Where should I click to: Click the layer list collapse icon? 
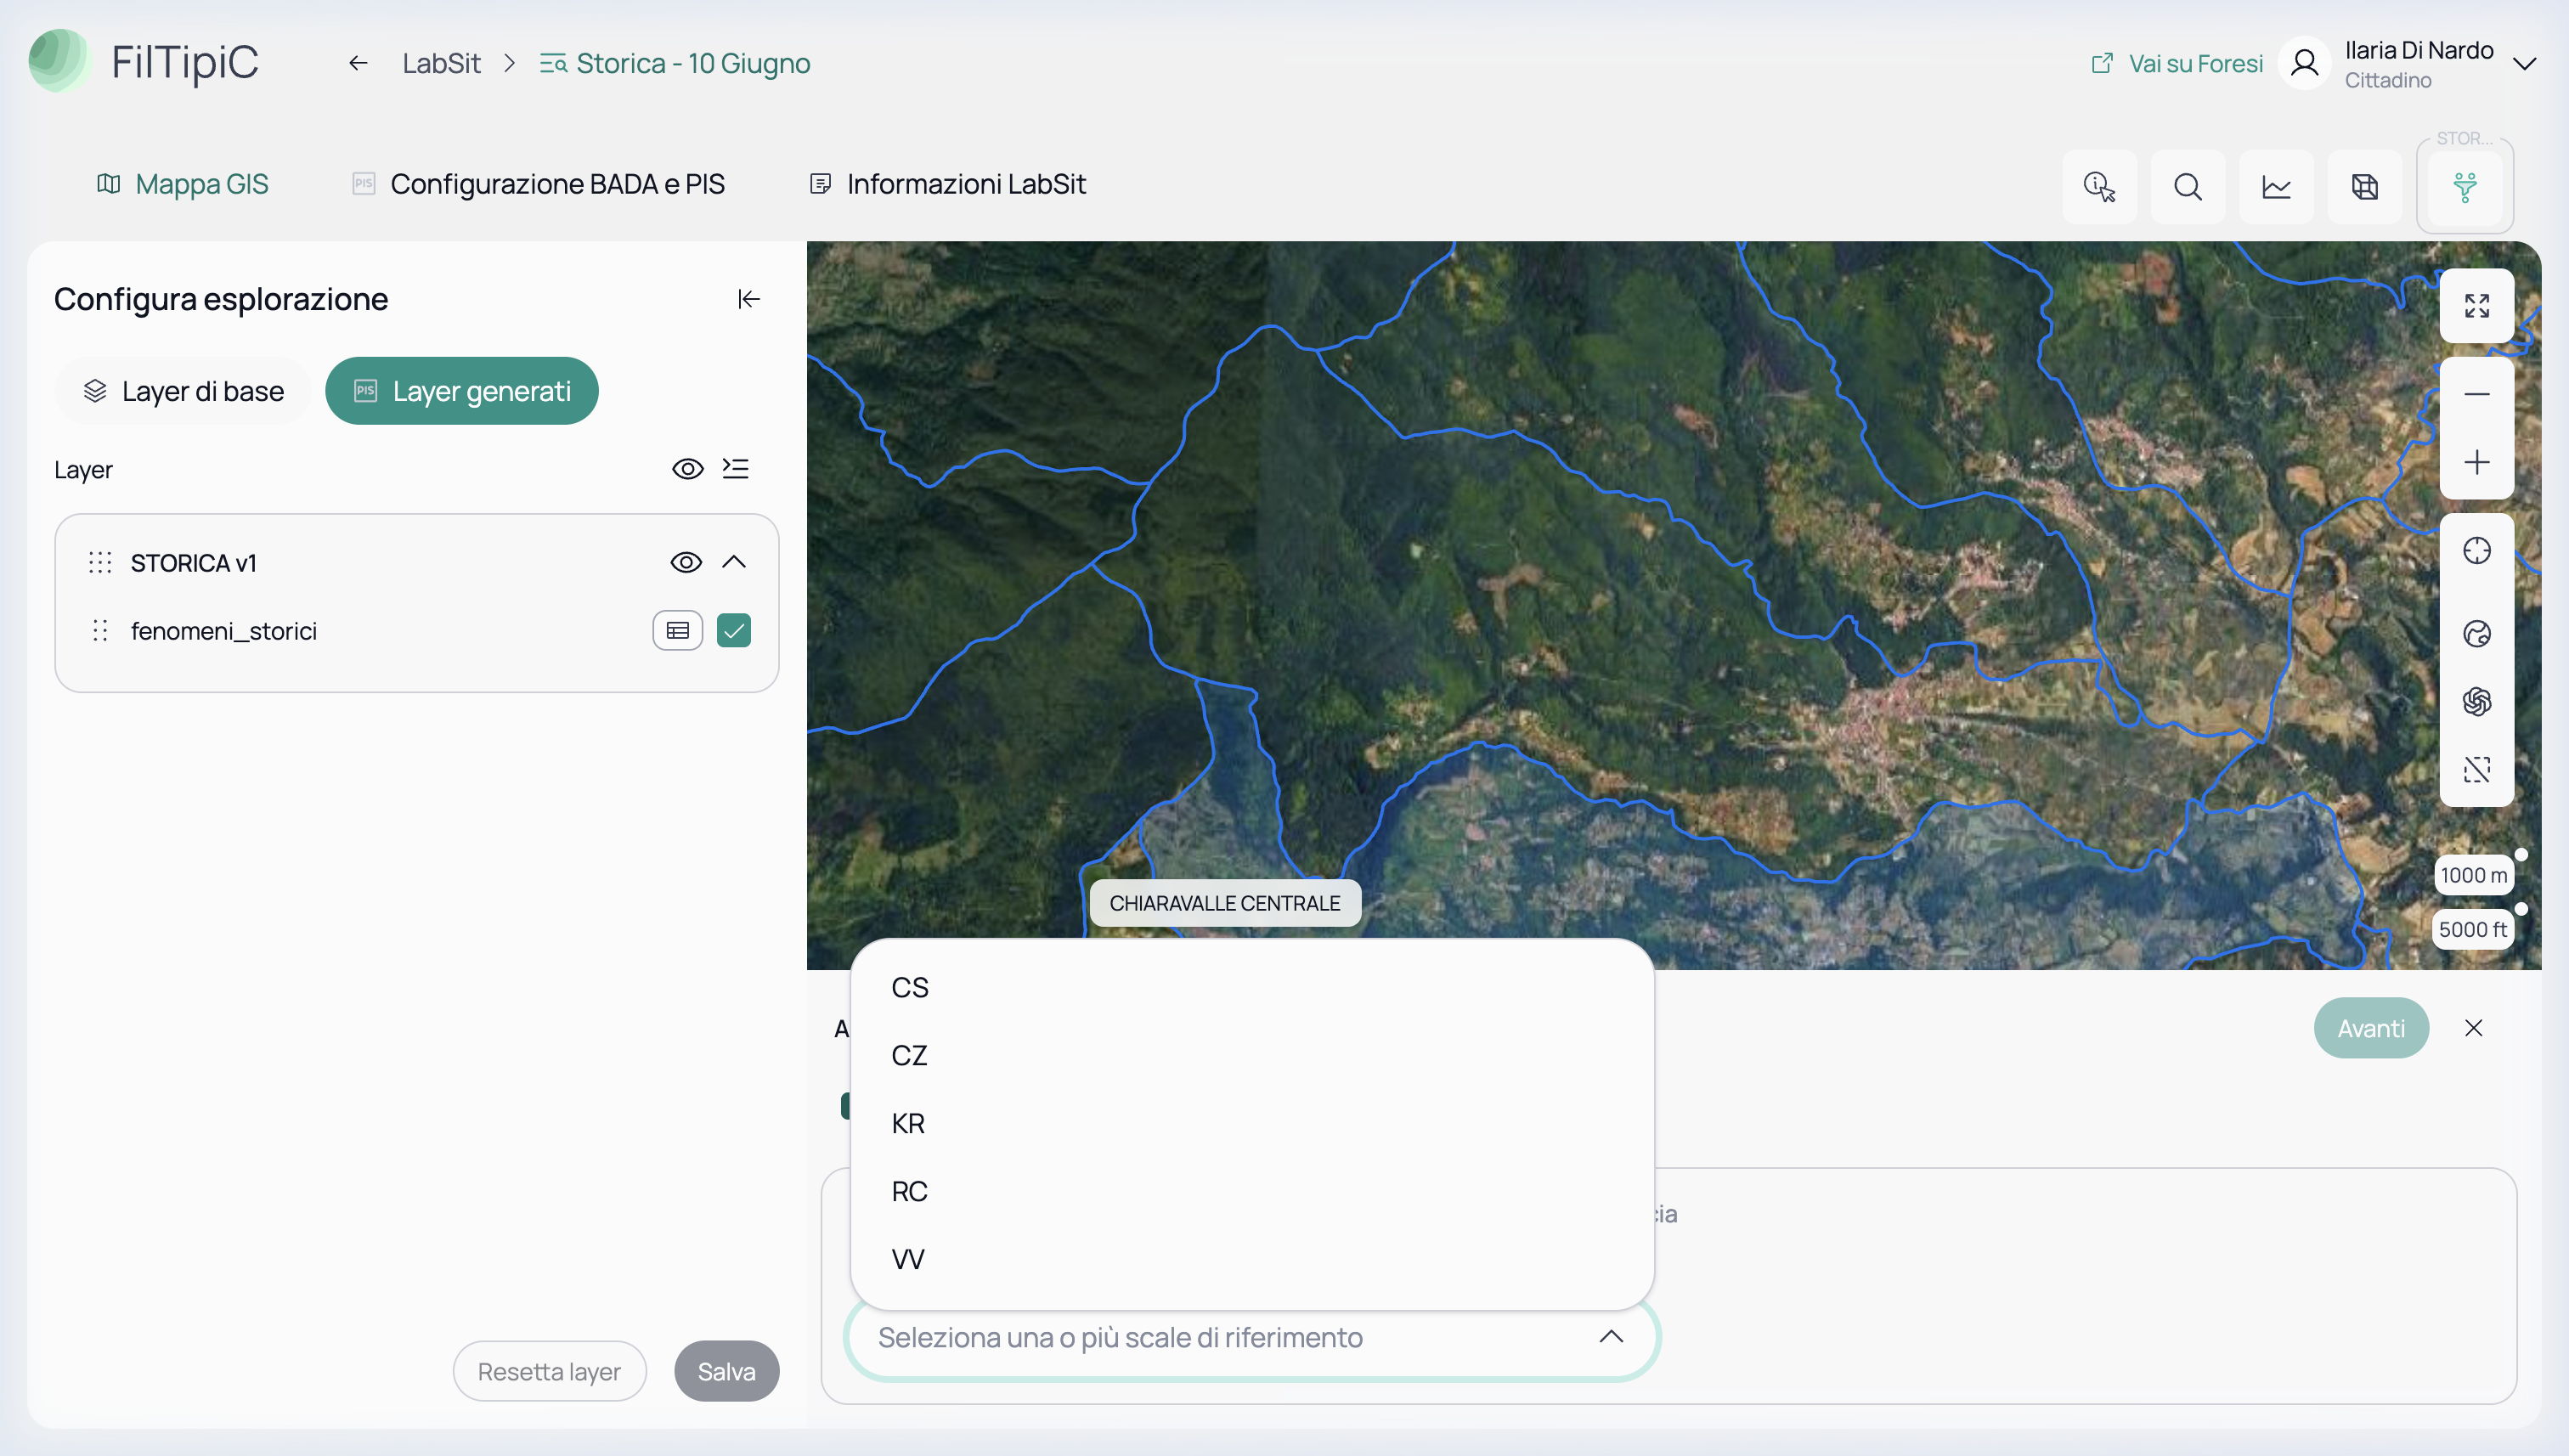click(735, 469)
